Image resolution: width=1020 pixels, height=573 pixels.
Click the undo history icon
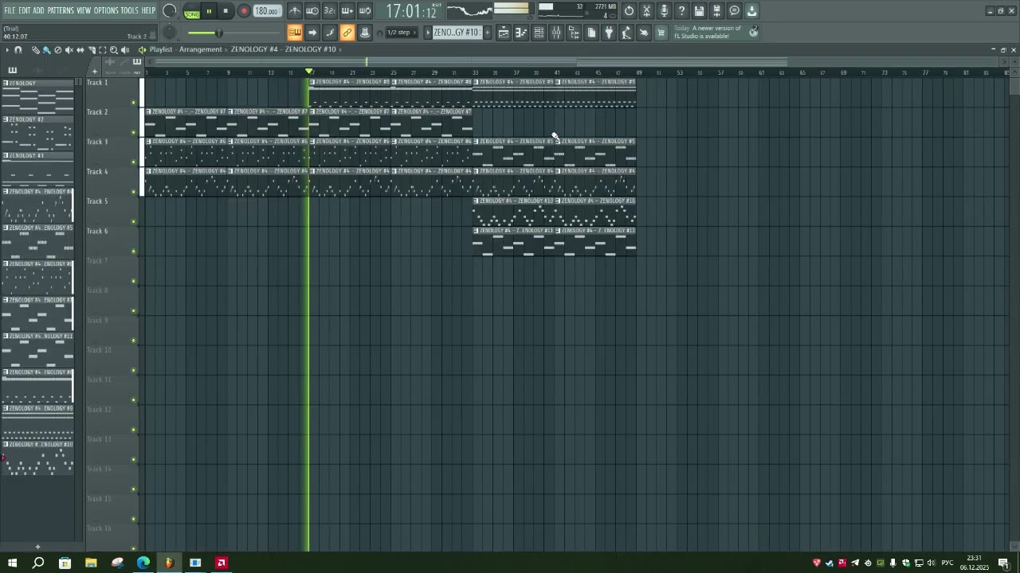[629, 11]
